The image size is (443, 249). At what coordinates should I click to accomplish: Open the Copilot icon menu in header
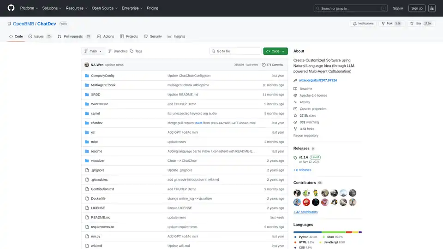click(x=432, y=8)
